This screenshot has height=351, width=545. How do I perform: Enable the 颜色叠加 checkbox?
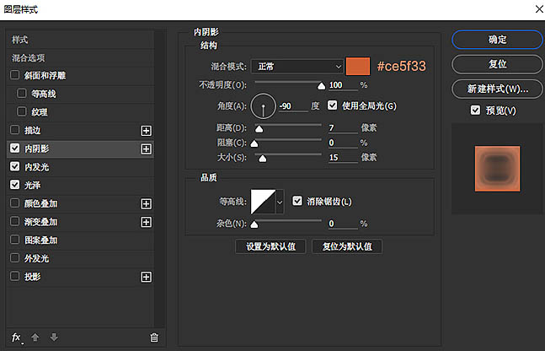tap(14, 202)
